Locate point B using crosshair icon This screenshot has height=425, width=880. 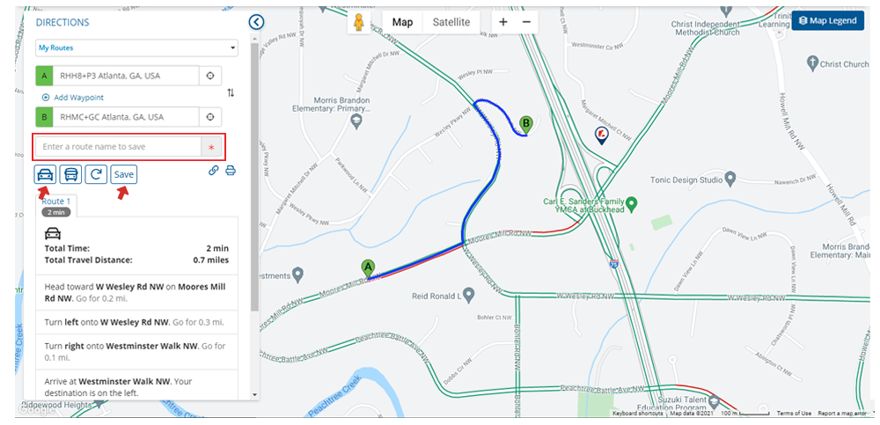pyautogui.click(x=210, y=117)
